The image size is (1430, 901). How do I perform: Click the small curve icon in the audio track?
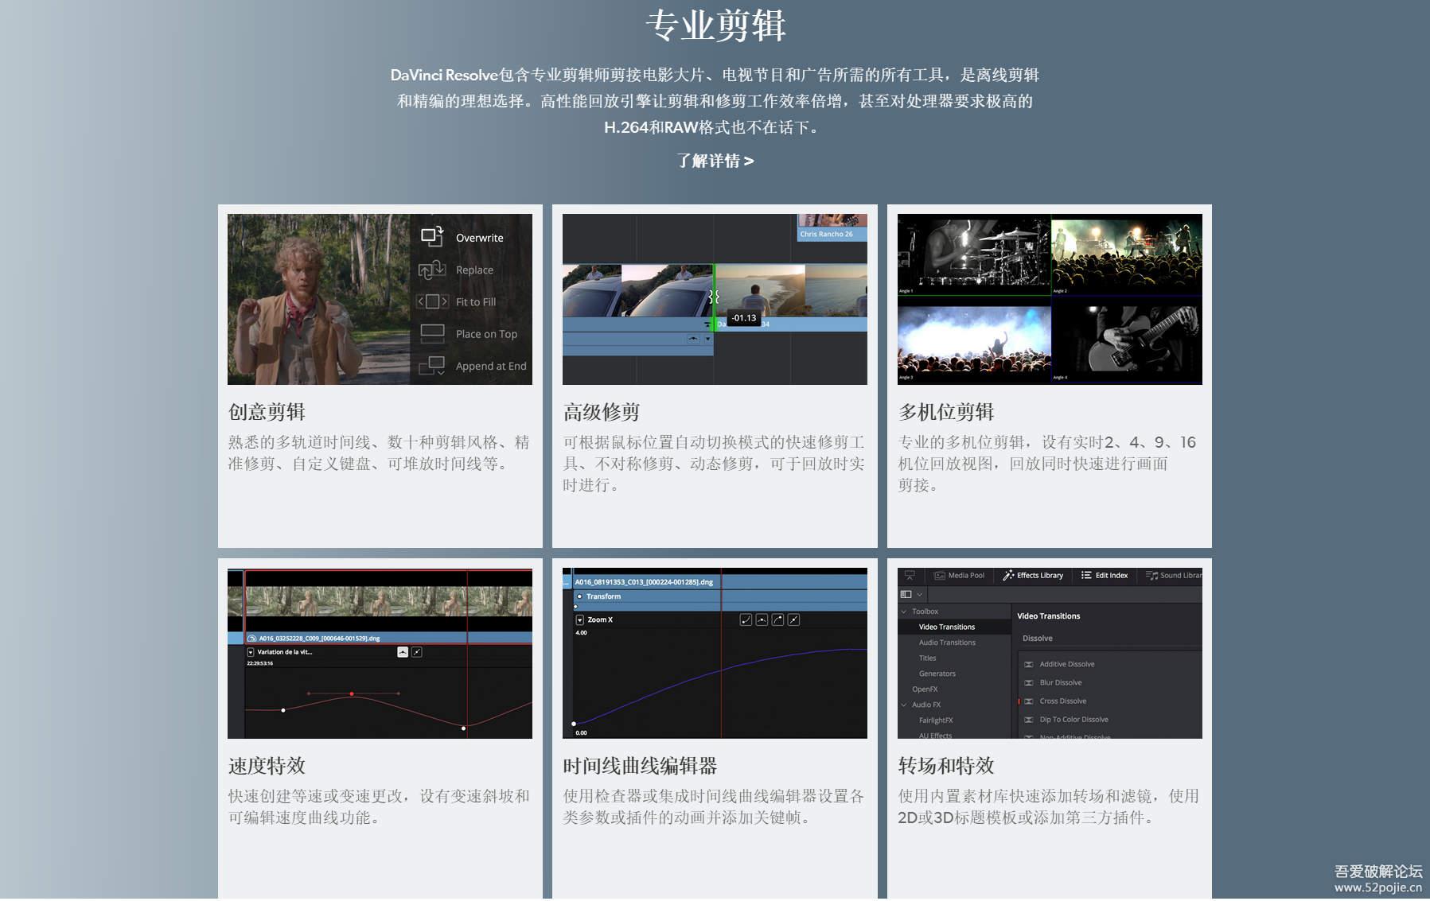click(693, 339)
